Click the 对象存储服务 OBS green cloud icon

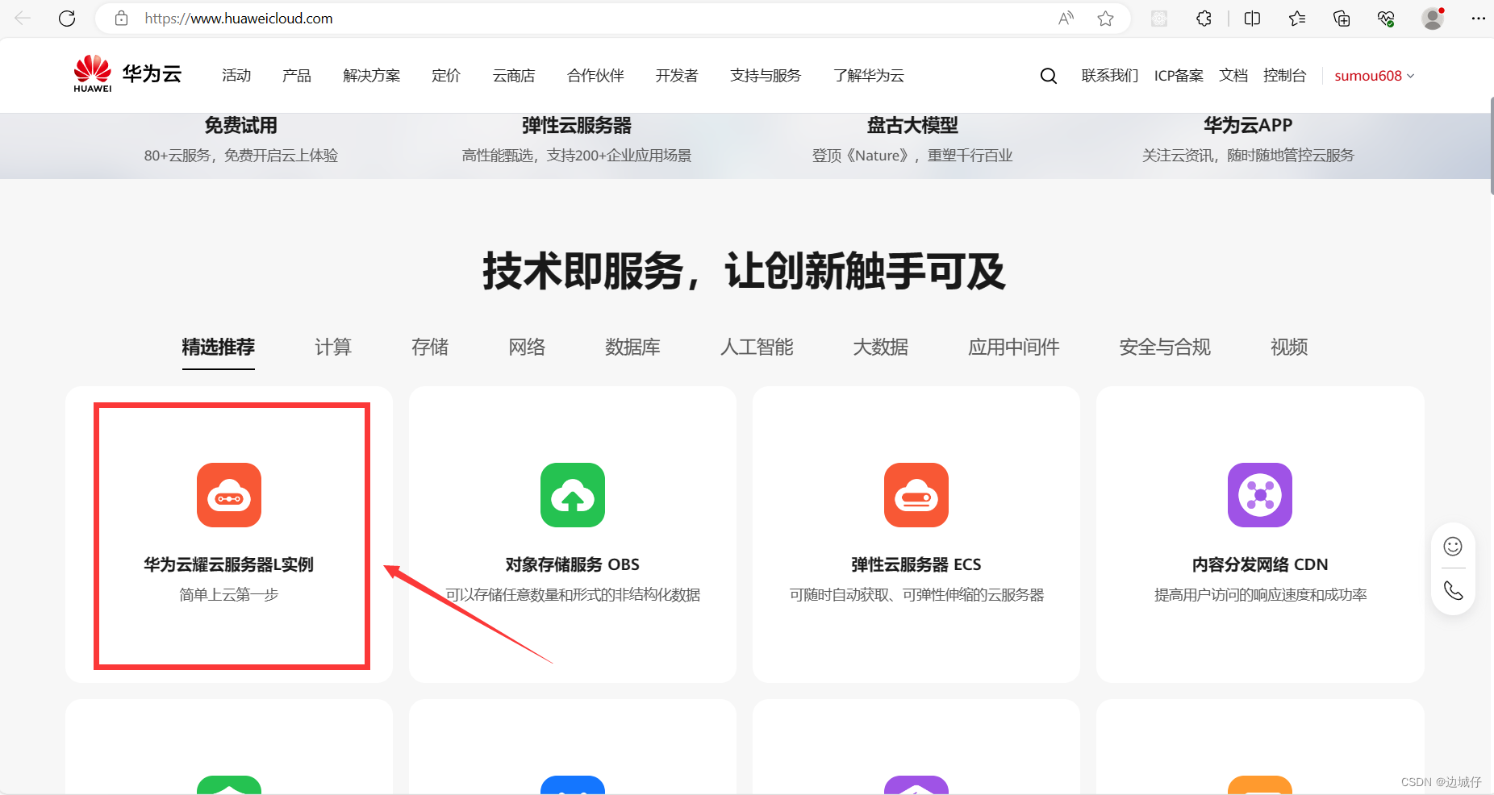[573, 495]
